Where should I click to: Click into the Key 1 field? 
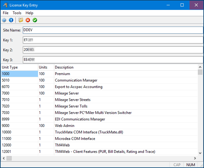[x=113, y=40]
